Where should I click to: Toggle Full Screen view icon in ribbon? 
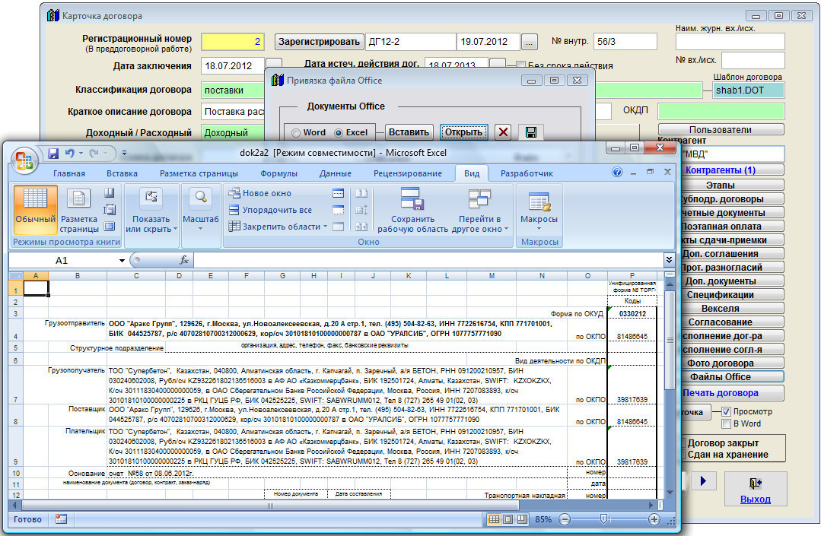click(x=110, y=227)
